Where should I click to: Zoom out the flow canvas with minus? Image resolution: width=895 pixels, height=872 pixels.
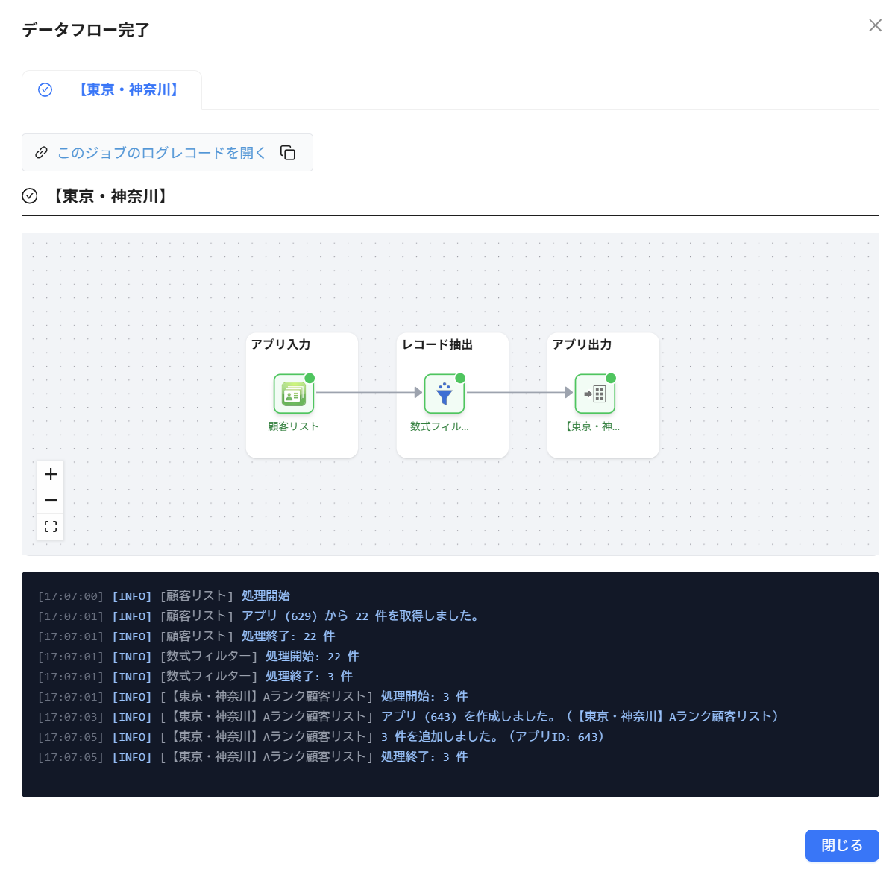tap(51, 500)
